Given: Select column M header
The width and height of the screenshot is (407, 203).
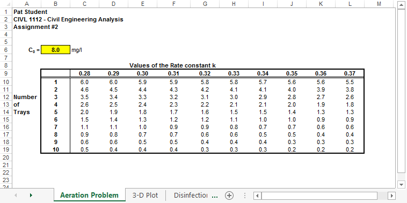Looking at the screenshot, I should tap(379, 4).
